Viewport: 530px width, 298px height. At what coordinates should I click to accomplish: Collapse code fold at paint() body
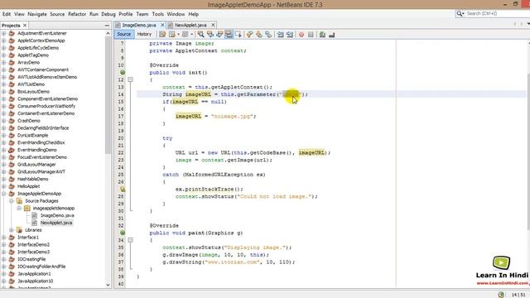click(x=130, y=240)
